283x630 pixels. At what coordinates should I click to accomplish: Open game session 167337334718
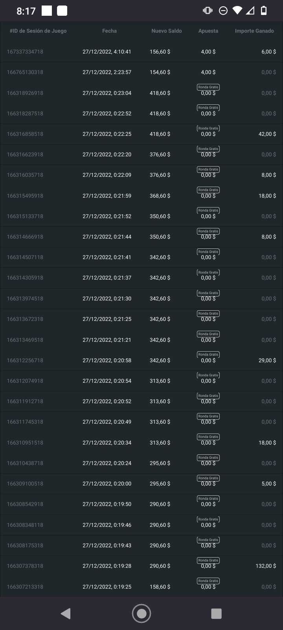tap(25, 52)
